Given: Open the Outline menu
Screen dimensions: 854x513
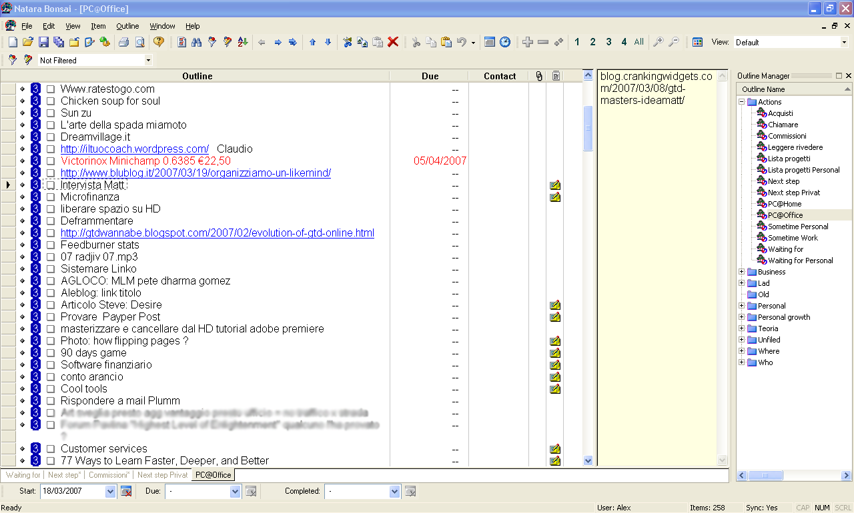Looking at the screenshot, I should 127,26.
